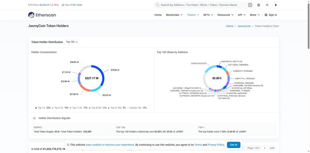The height and width of the screenshot is (153, 310).
Task: Expand the More menu
Action: point(255,15)
